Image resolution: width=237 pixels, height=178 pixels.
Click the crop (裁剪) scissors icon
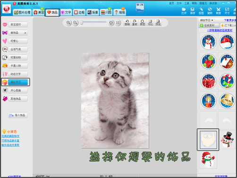(x=218, y=11)
